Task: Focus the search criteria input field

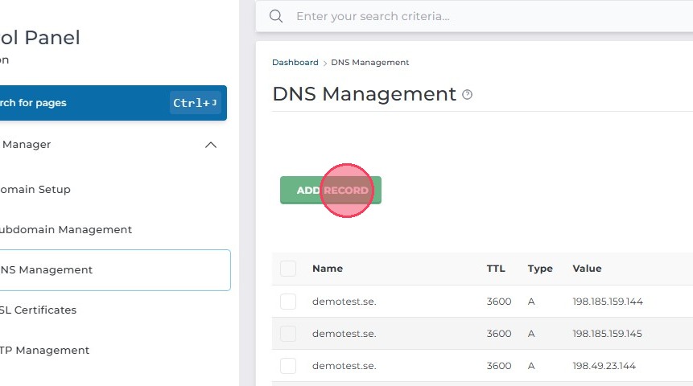Action: (483, 16)
